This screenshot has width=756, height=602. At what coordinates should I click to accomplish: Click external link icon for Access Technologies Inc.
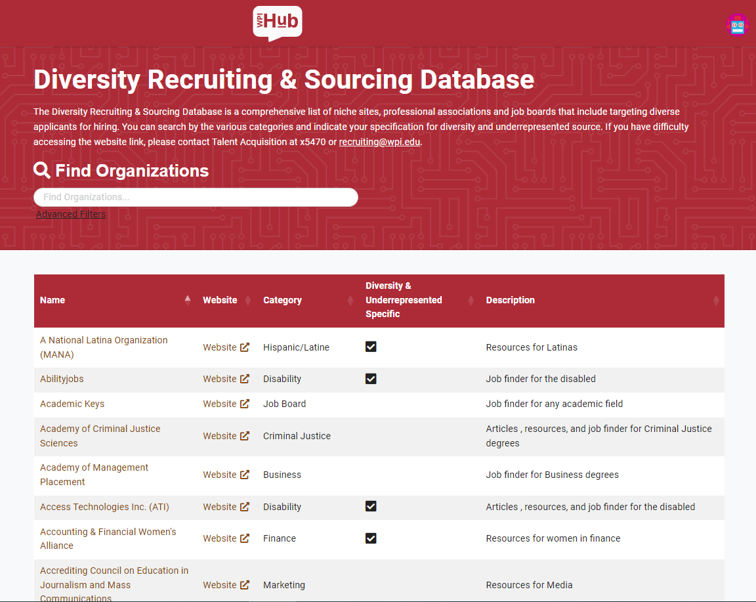(245, 507)
